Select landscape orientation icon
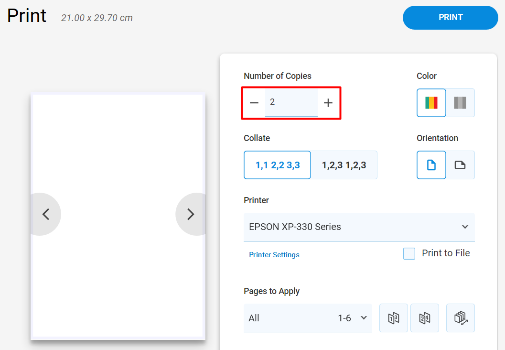 460,165
